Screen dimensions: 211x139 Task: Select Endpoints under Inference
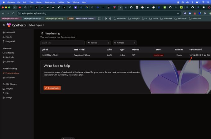(x=8, y=53)
